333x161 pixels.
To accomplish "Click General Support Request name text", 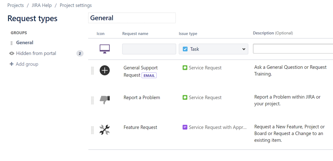I will (141, 72).
